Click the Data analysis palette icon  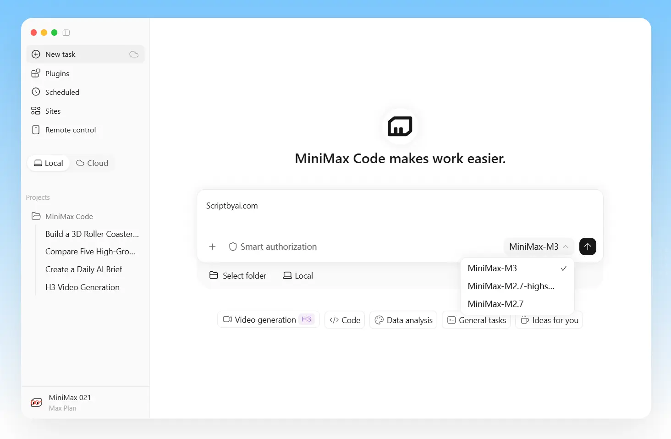point(379,320)
